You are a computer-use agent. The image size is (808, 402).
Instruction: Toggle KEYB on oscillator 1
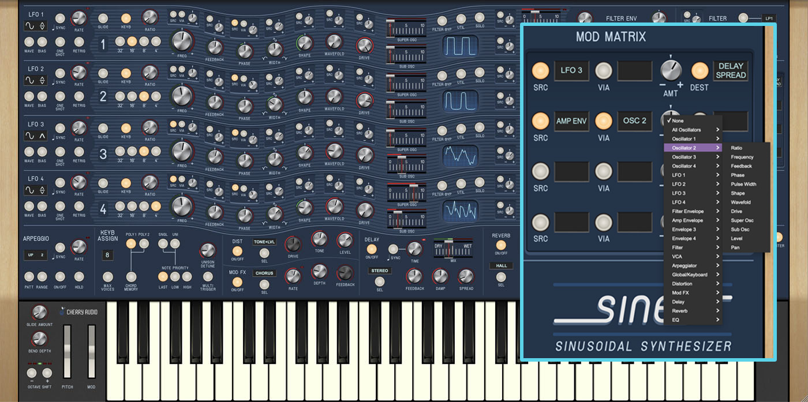(x=126, y=18)
